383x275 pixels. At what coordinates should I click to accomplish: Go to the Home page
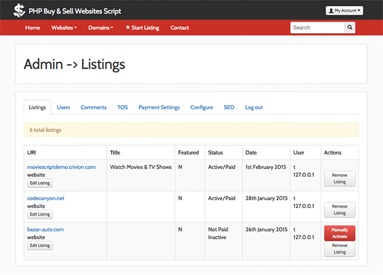coord(33,28)
